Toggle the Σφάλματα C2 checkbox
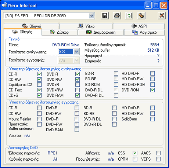This screenshot has width=169, height=168. [x=39, y=84]
